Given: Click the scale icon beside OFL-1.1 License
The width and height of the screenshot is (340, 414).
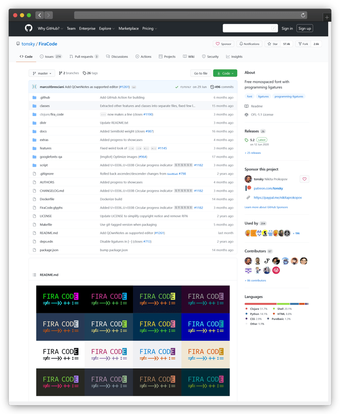Looking at the screenshot, I should tap(246, 115).
